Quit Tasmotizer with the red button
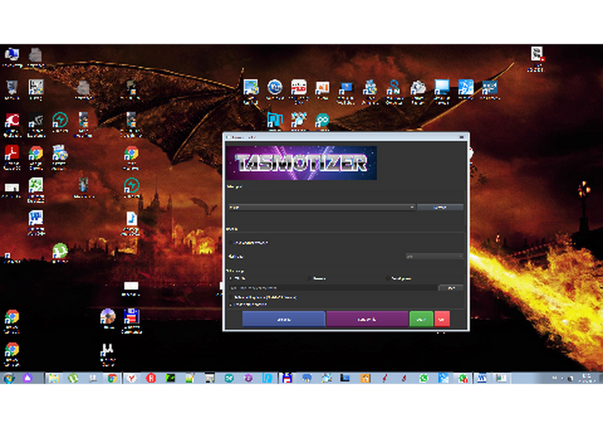This screenshot has width=603, height=428. [x=442, y=319]
